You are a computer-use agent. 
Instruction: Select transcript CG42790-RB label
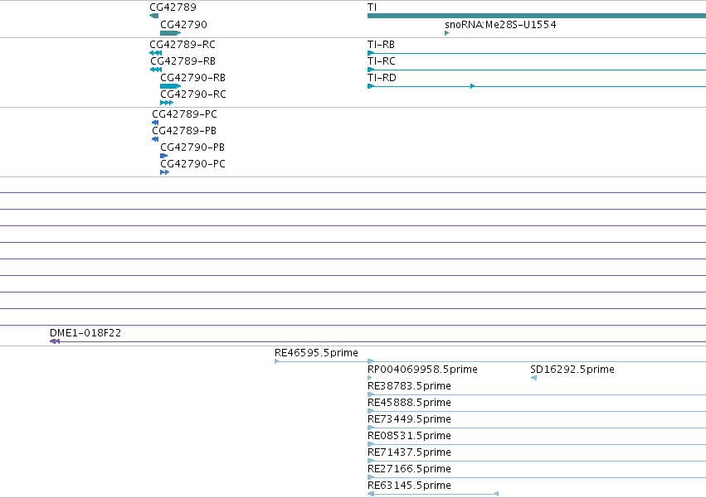[x=192, y=78]
